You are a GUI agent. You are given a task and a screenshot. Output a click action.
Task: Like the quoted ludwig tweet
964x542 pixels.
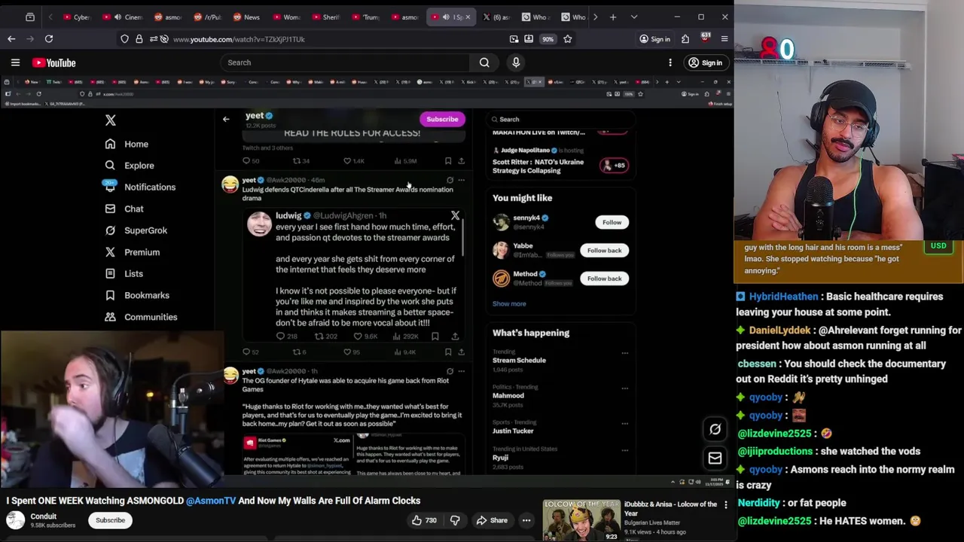357,336
